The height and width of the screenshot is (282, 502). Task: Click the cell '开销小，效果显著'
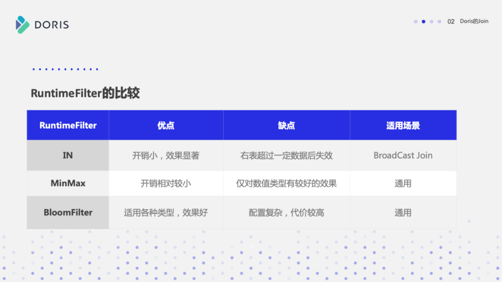[166, 155]
